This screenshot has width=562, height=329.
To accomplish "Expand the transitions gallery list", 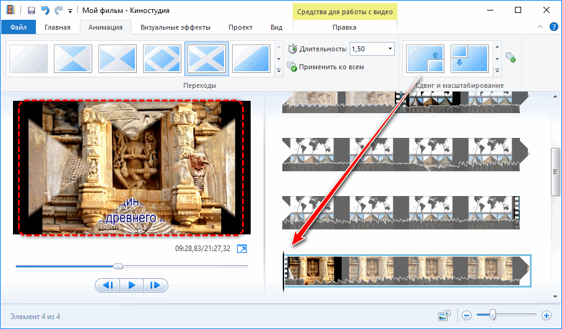I will pos(279,70).
